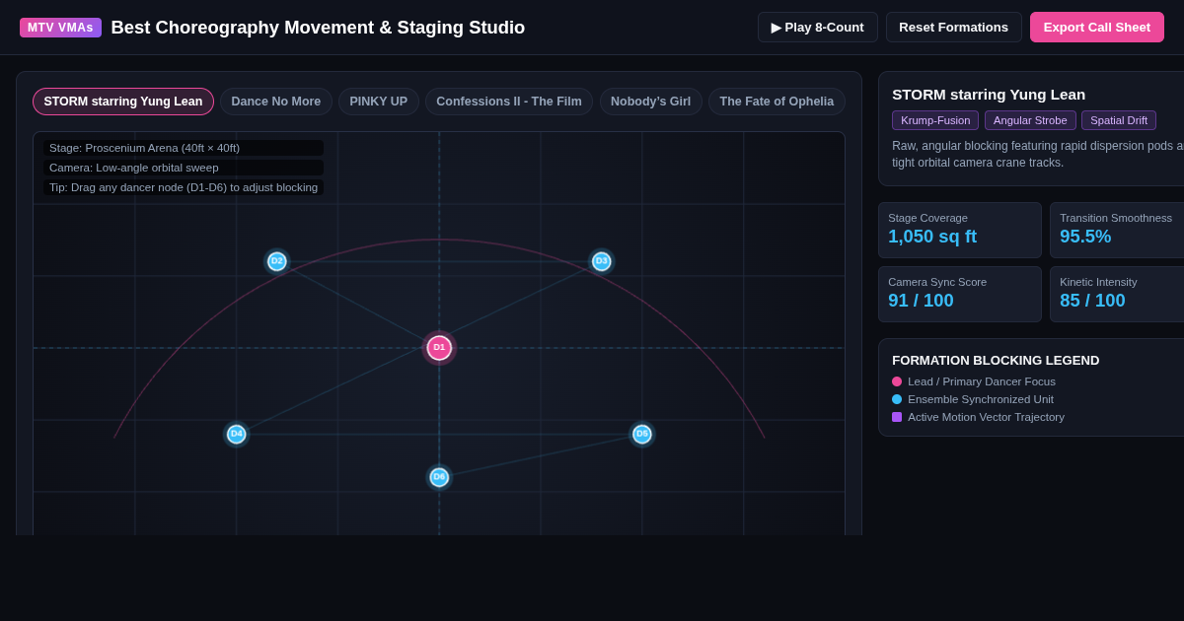The width and height of the screenshot is (1184, 621).
Task: Click the Stage Coverage 1,050 sq ft card
Action: tap(960, 230)
